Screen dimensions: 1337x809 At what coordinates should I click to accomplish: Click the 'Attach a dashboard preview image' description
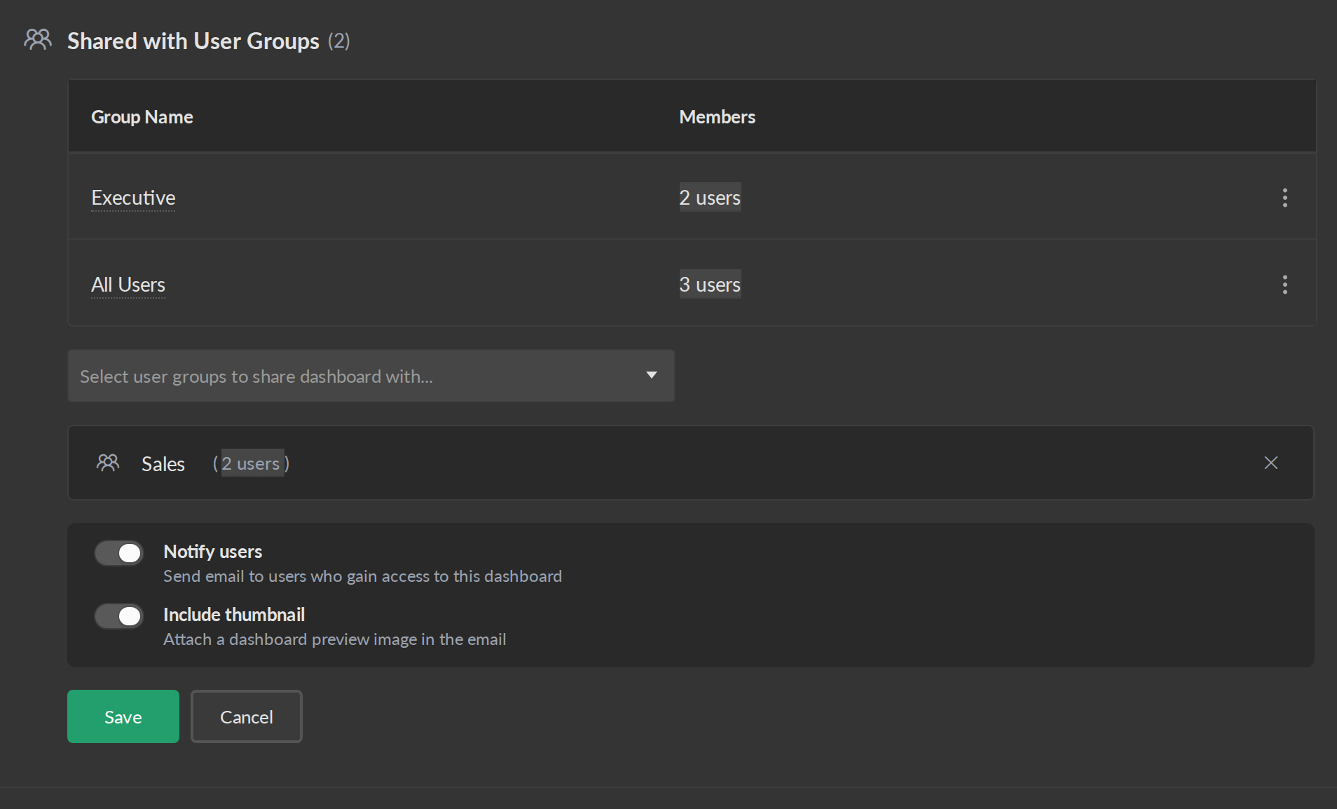coord(335,639)
